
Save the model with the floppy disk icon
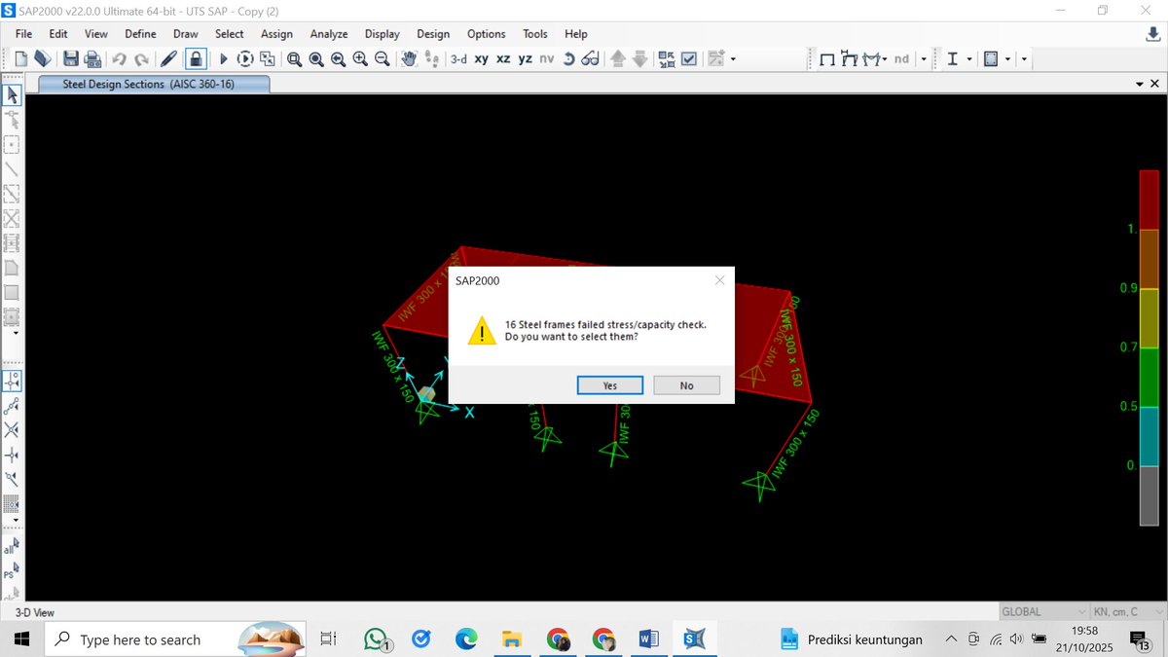[x=71, y=59]
